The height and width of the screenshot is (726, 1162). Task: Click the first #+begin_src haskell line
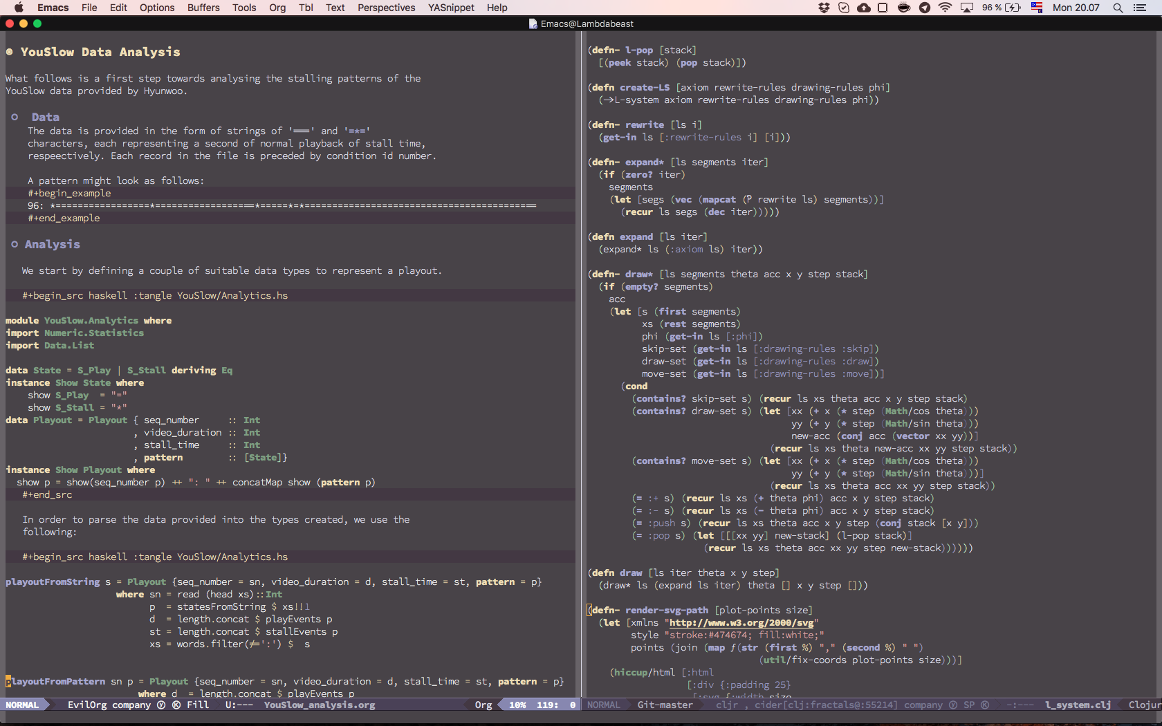155,295
